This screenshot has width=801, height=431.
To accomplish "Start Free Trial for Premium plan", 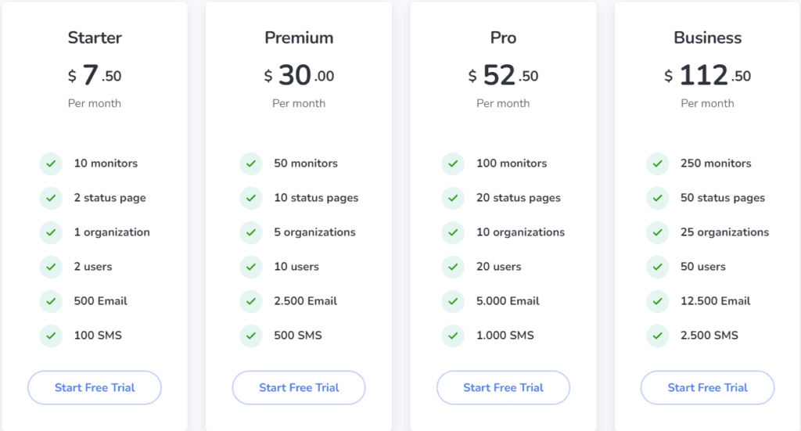I will (299, 388).
